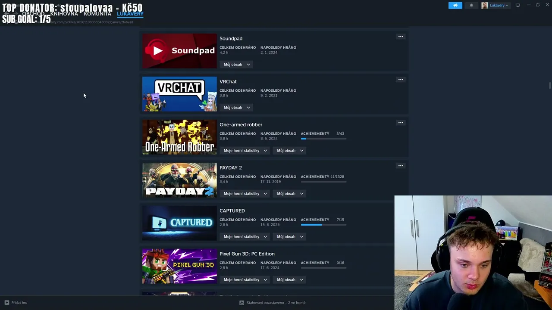Expand Můj obsah for PAYDAY 2
The image size is (552, 310).
tap(290, 194)
